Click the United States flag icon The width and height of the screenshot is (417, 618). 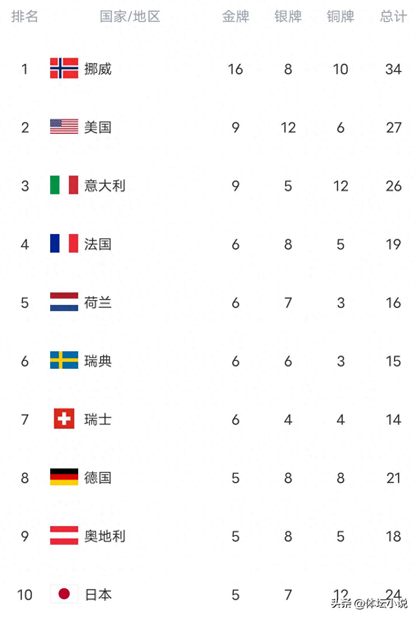(64, 127)
